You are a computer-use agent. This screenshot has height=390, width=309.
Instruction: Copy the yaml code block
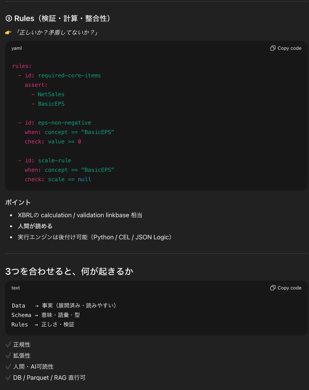click(286, 48)
